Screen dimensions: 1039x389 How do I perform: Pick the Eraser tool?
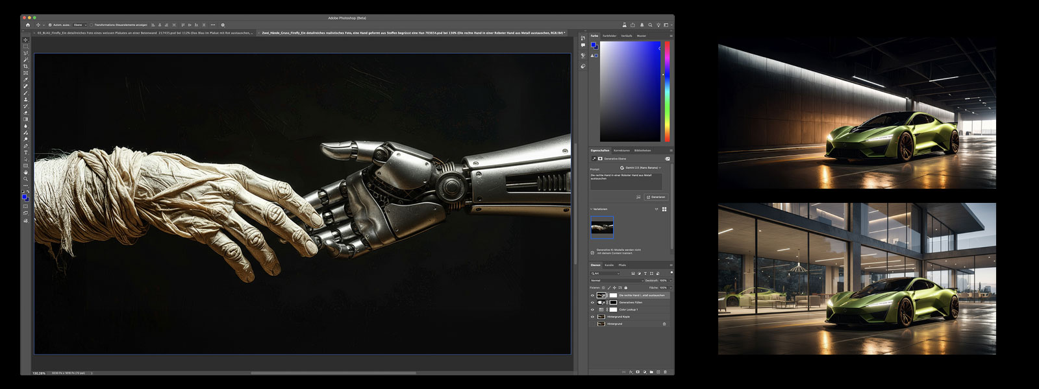tap(26, 113)
